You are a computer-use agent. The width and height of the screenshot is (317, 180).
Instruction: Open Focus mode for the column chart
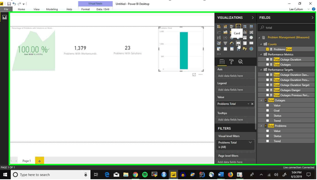[194, 75]
